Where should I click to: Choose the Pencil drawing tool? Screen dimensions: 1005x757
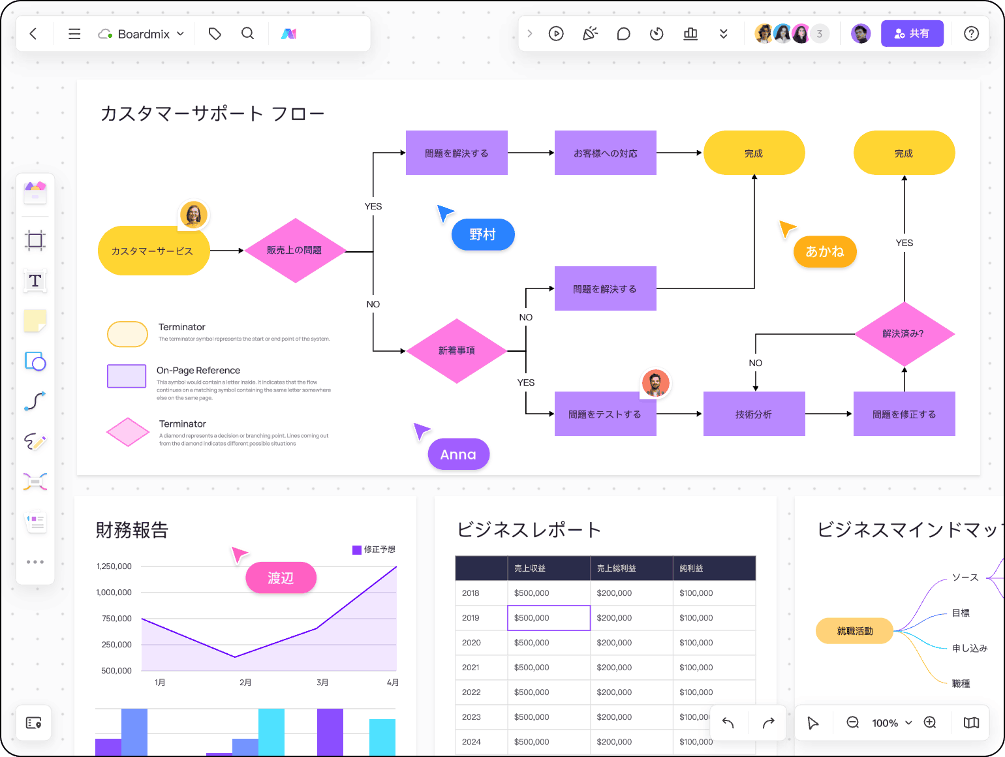tap(35, 442)
